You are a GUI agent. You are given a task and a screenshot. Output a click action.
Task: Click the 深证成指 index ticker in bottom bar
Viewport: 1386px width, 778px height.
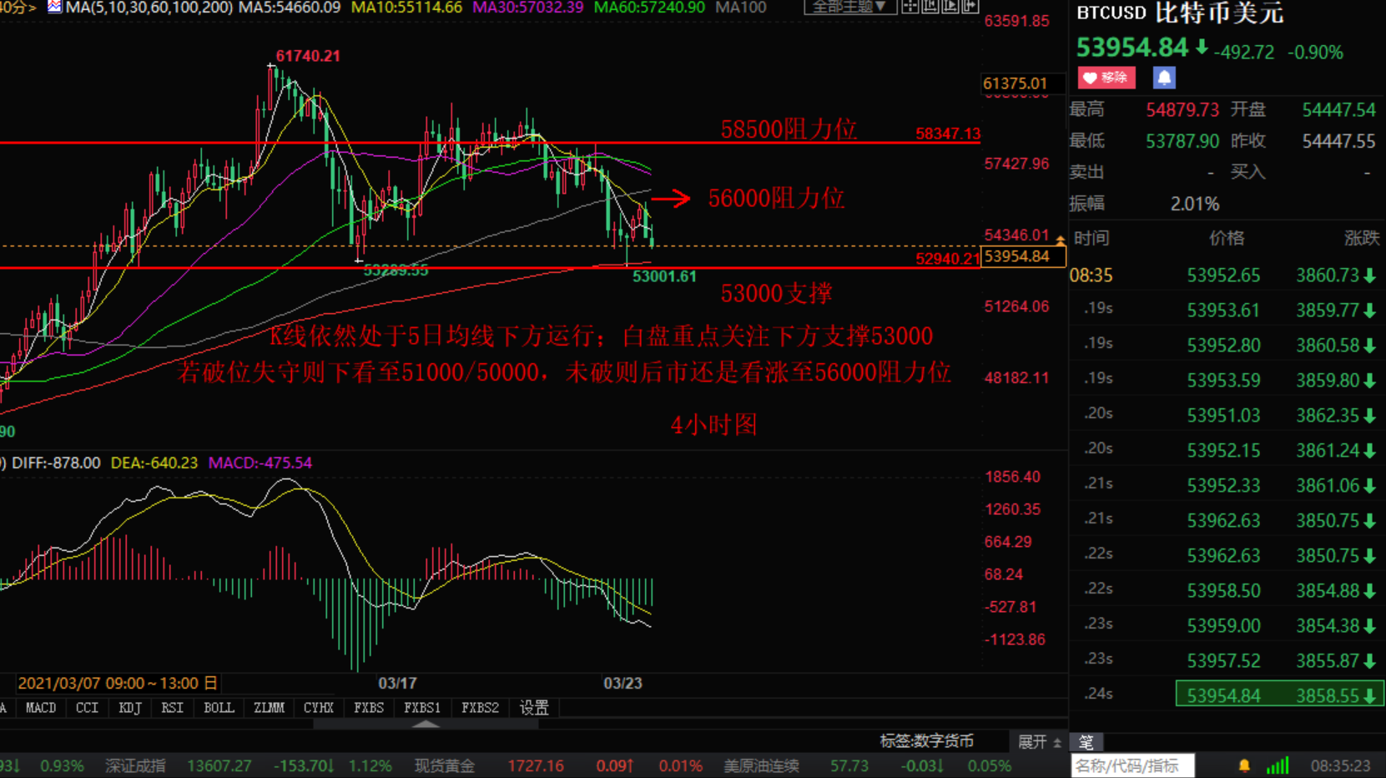click(x=136, y=766)
